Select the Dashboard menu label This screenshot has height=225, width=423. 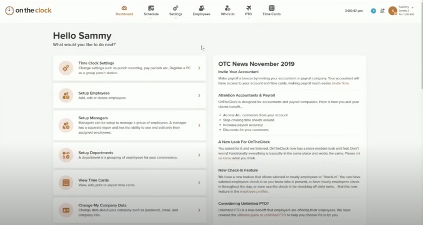click(125, 14)
